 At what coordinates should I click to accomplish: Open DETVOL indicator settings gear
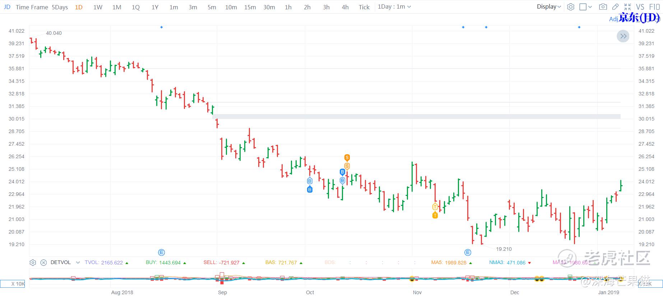click(33, 263)
